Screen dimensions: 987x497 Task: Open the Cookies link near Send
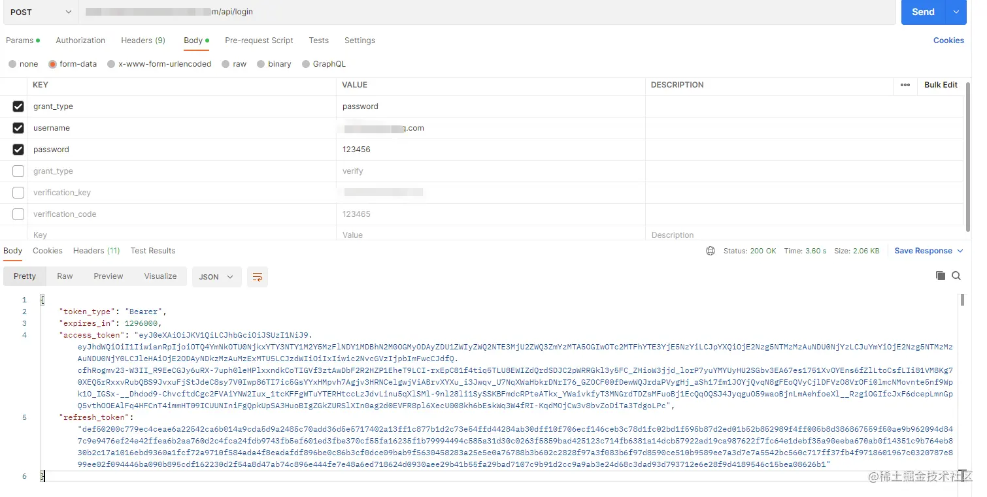948,40
